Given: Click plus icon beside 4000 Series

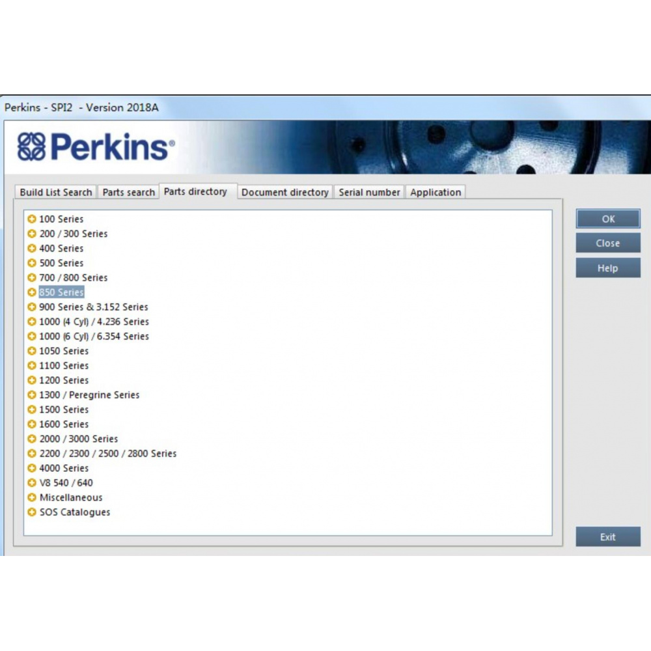Looking at the screenshot, I should click(x=31, y=468).
